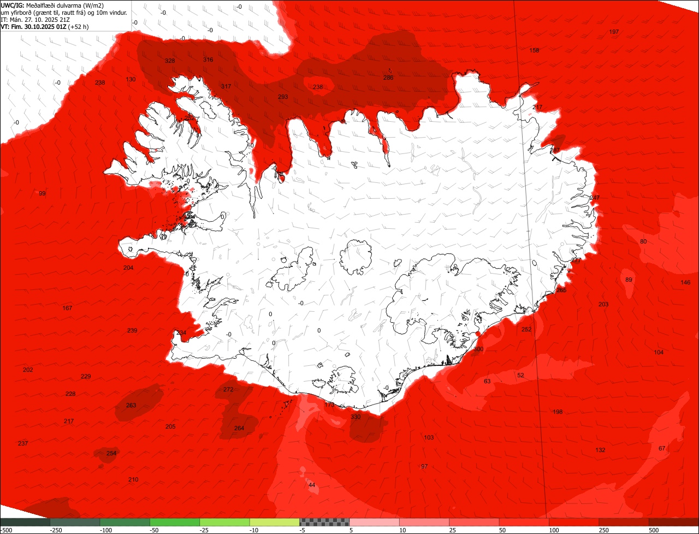The height and width of the screenshot is (534, 699).
Task: Click the flux value 205
Action: 170,426
